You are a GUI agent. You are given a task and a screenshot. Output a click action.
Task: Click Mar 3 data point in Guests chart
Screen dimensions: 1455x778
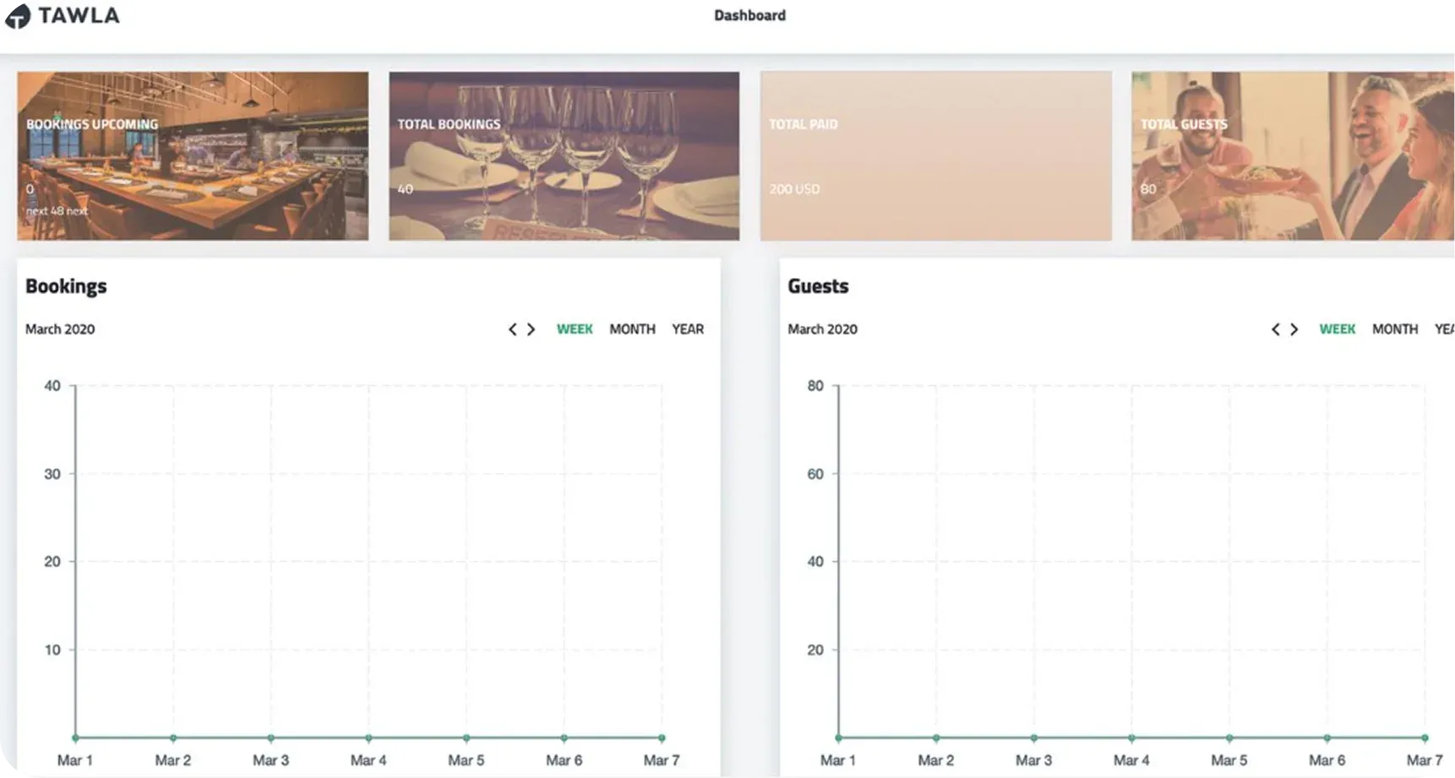point(1033,737)
